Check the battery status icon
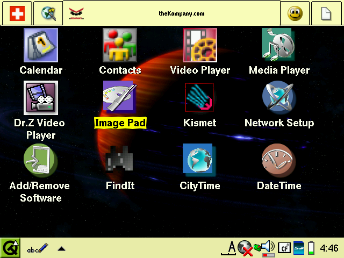This screenshot has width=344, height=258. pyautogui.click(x=311, y=248)
